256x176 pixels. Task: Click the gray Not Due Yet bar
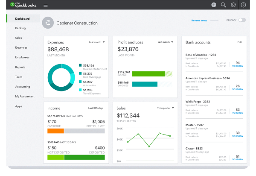pyautogui.click(x=84, y=131)
